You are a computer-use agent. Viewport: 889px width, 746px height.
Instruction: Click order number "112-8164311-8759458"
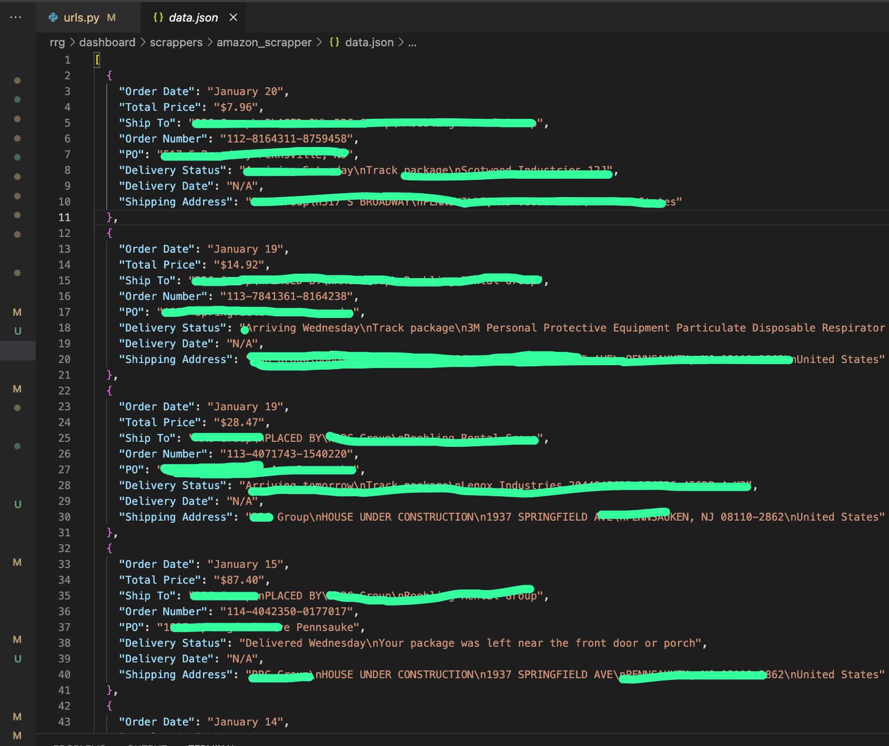coord(286,139)
